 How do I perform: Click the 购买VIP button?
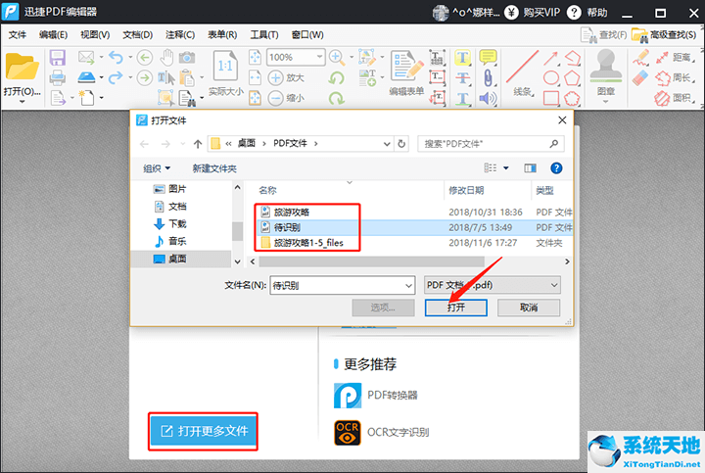point(533,12)
